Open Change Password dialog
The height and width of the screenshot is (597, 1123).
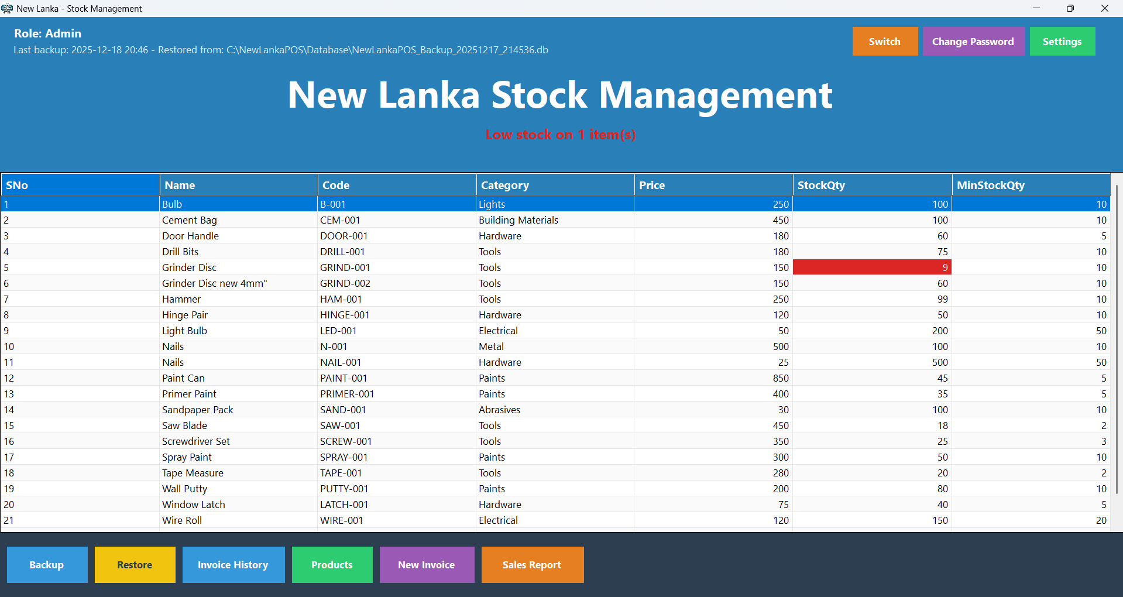973,42
